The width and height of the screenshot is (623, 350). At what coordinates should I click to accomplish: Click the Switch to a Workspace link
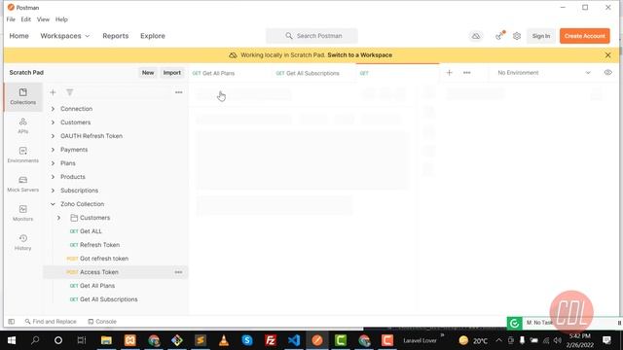click(359, 55)
